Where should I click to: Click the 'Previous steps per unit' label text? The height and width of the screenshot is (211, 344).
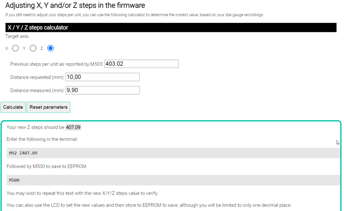(57, 64)
